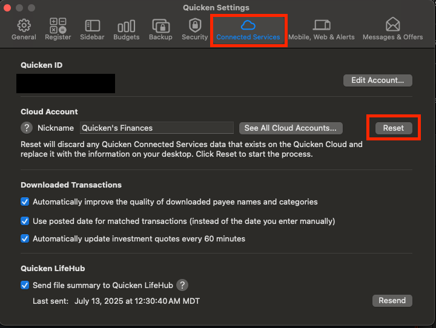Switch to the Budgets tab label
Viewport: 436px width, 328px height.
127,37
